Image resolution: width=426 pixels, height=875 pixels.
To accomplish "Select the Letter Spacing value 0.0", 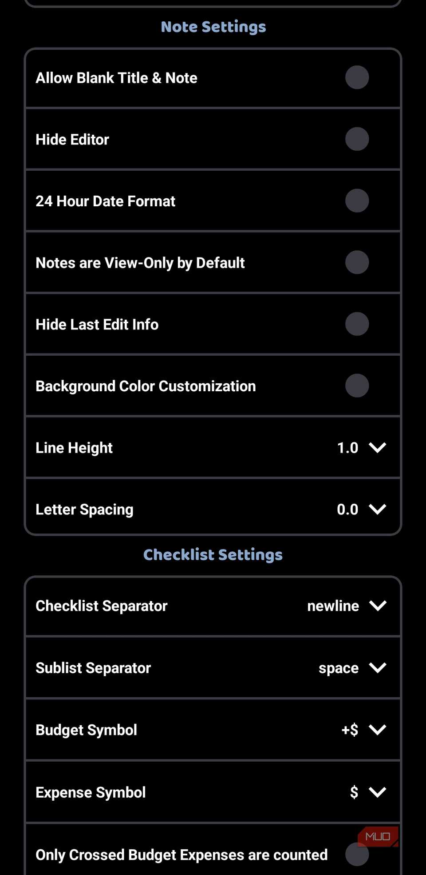I will click(347, 509).
